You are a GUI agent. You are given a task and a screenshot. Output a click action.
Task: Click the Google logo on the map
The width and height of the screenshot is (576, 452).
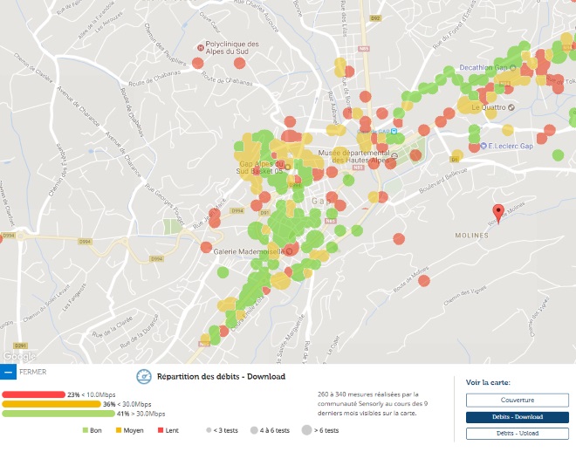[17, 355]
